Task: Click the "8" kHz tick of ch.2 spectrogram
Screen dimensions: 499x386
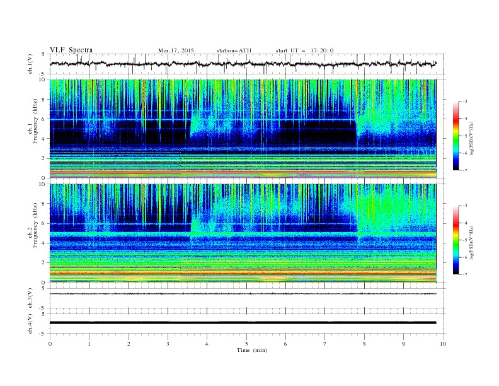Action: (44, 204)
